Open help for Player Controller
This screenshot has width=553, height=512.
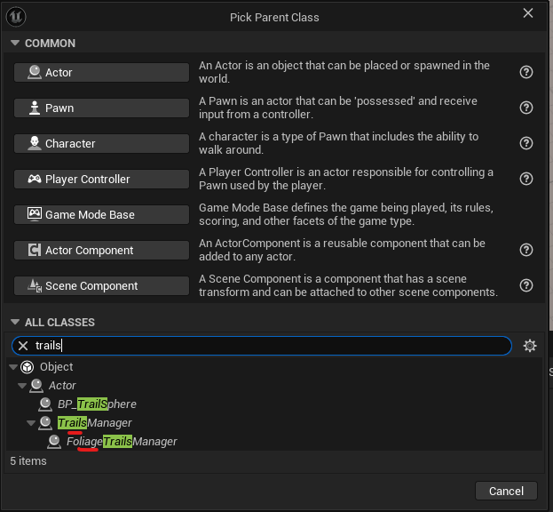point(525,179)
